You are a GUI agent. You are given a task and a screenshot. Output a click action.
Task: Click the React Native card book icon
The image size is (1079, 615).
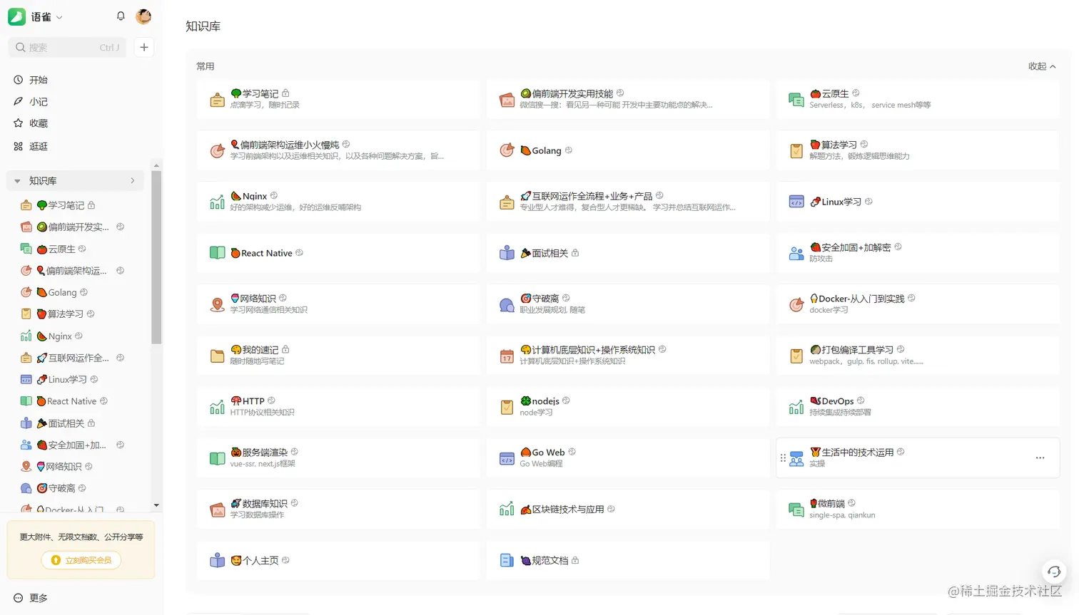tap(218, 253)
